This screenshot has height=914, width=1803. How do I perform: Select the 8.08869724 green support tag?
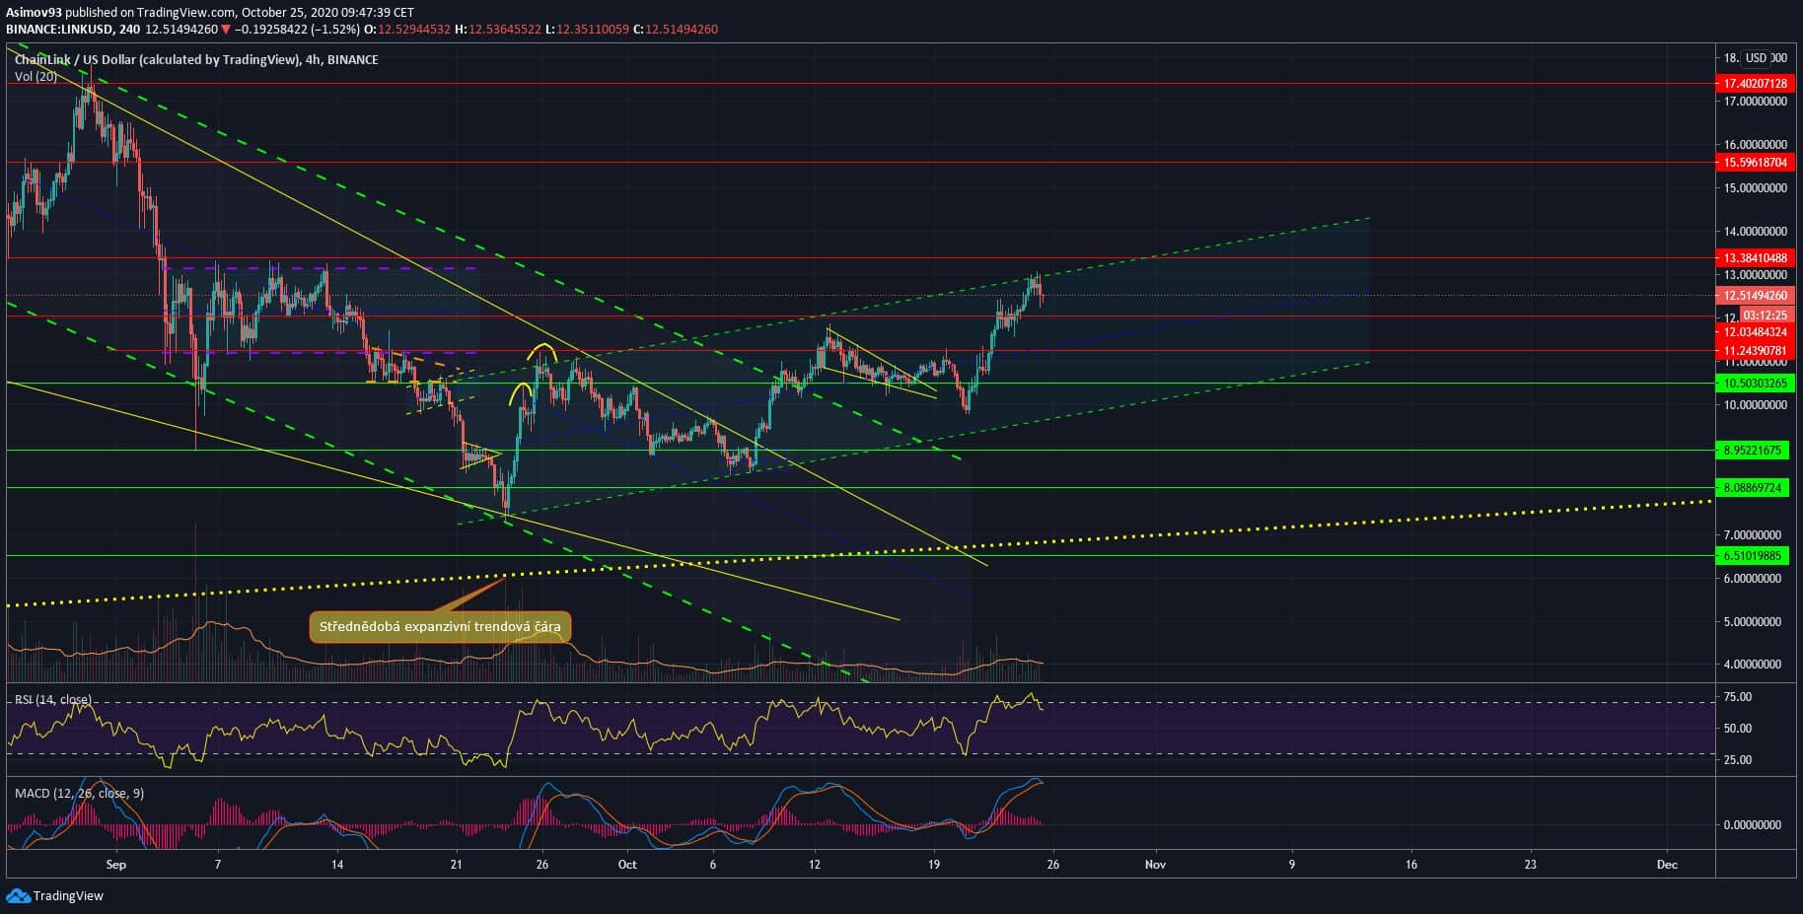1754,488
